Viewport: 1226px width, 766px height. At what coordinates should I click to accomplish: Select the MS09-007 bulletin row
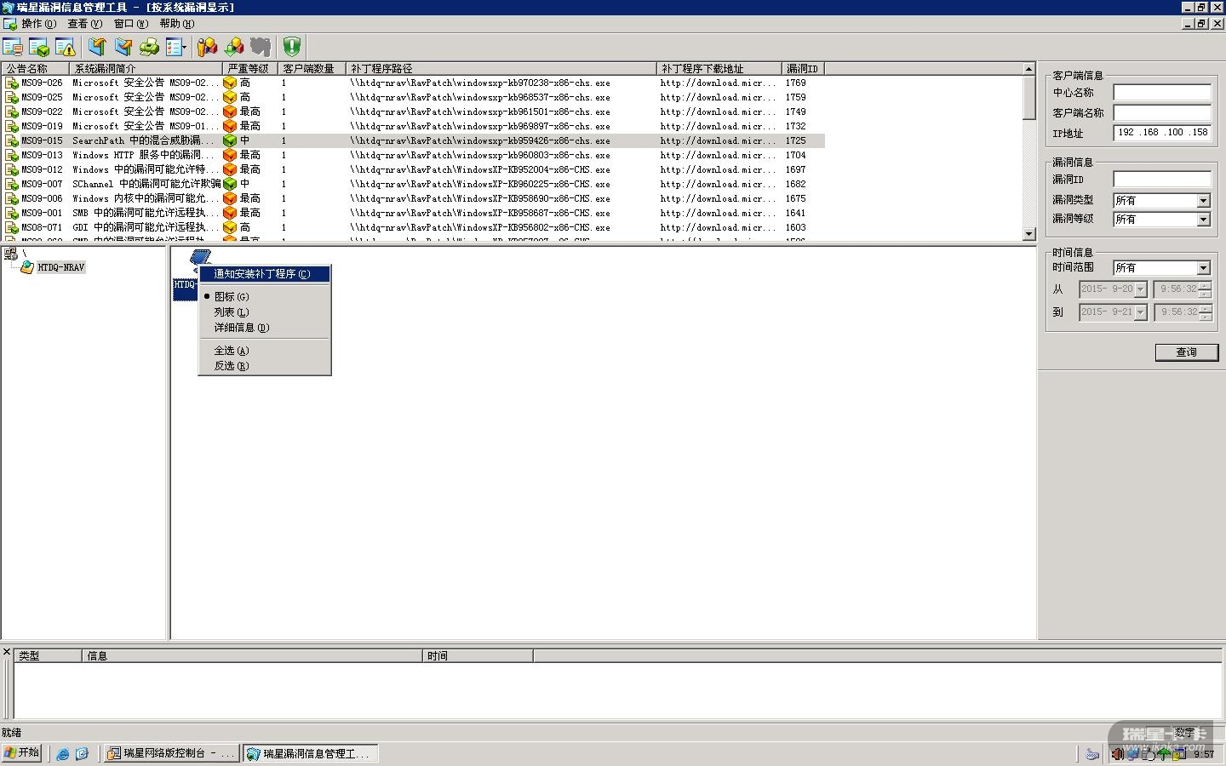point(414,185)
